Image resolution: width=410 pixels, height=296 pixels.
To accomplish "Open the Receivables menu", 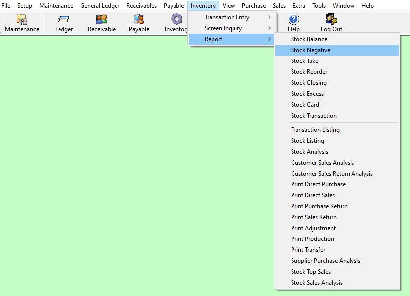I will click(x=141, y=6).
